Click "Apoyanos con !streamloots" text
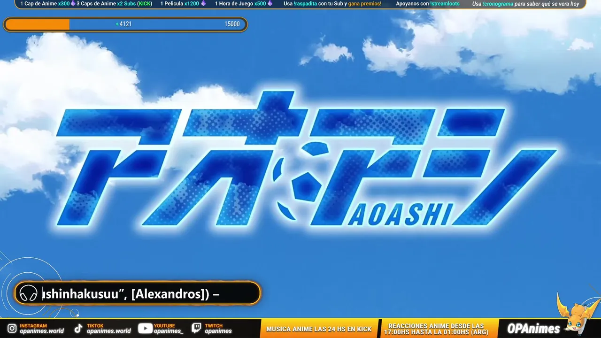This screenshot has width=601, height=338. click(x=428, y=4)
